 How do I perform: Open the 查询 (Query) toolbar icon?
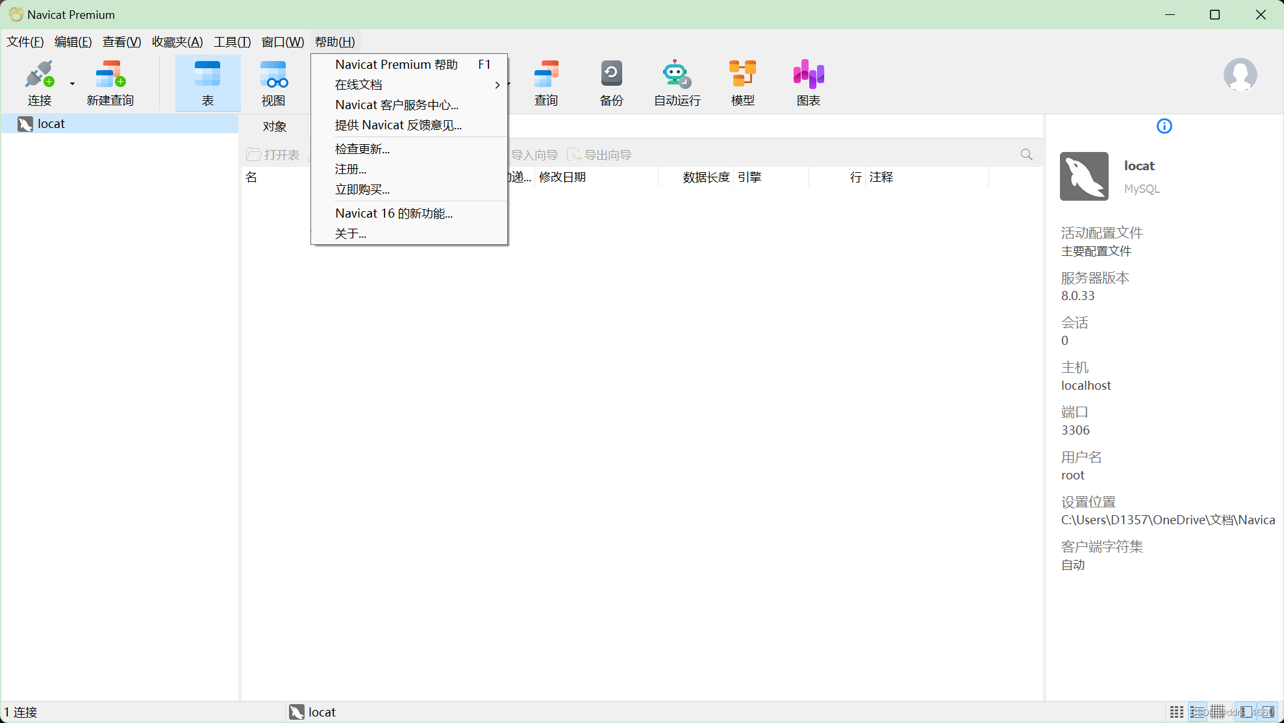coord(546,82)
